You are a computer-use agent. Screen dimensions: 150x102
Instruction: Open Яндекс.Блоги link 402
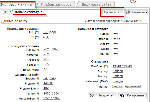click(46, 88)
